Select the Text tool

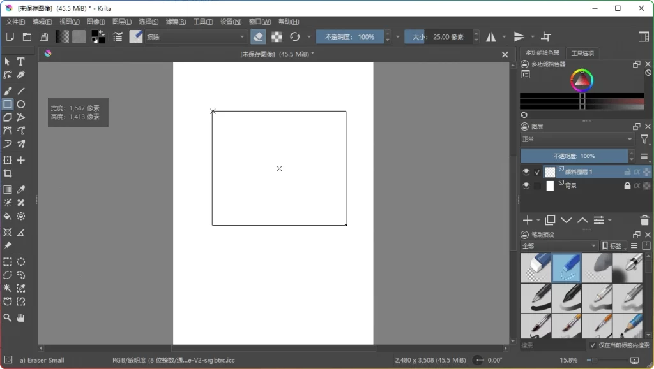(20, 62)
